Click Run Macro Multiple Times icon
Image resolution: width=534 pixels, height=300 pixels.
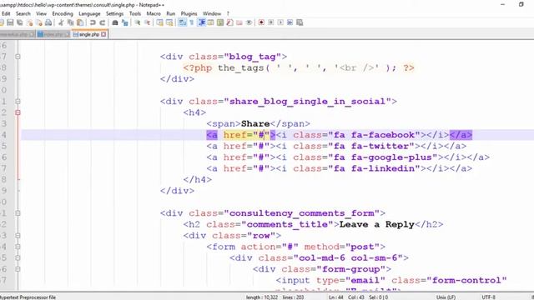(290, 22)
